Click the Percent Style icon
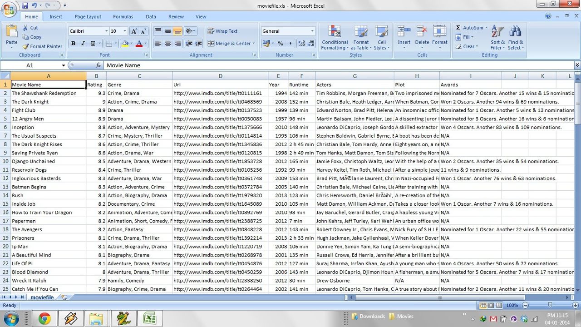This screenshot has height=327, width=581. point(281,44)
